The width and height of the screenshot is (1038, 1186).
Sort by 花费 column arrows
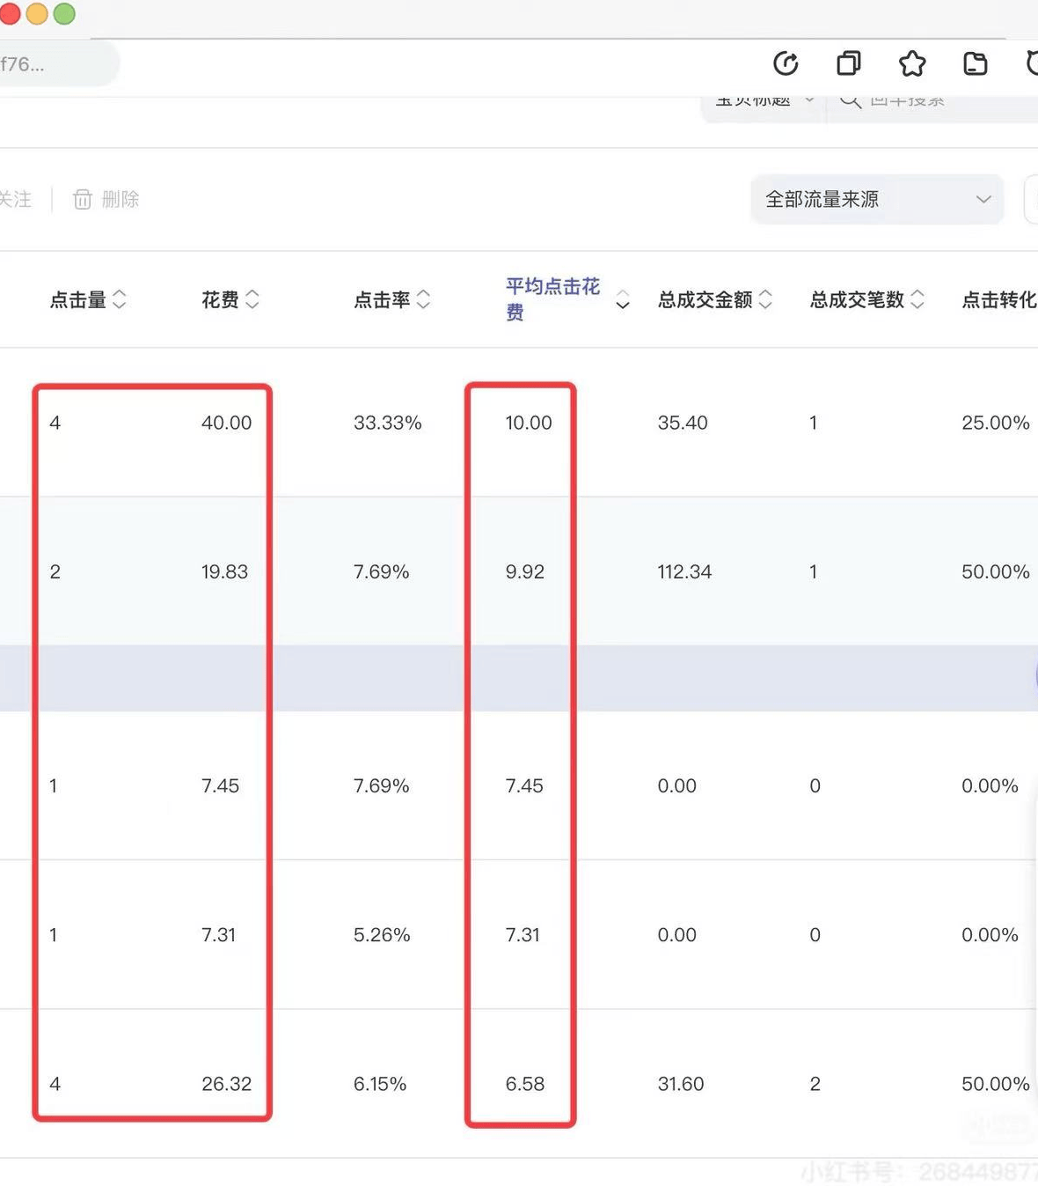tap(252, 299)
